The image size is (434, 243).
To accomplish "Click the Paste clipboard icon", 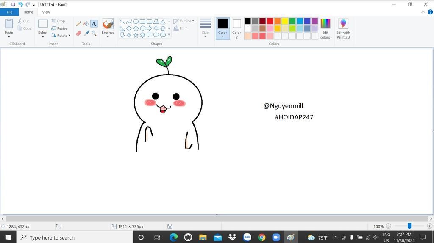I will point(9,24).
